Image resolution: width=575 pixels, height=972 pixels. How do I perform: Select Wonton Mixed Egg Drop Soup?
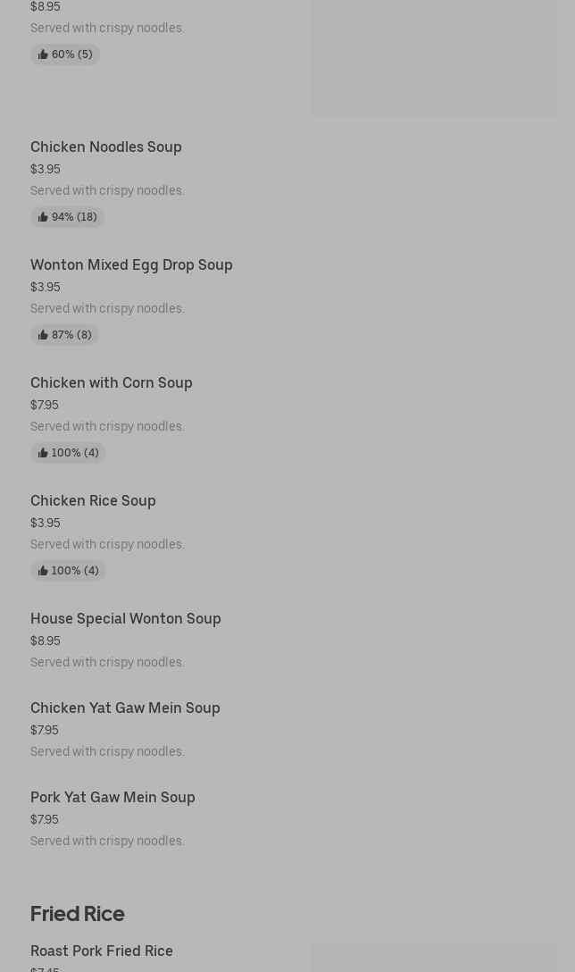(131, 264)
